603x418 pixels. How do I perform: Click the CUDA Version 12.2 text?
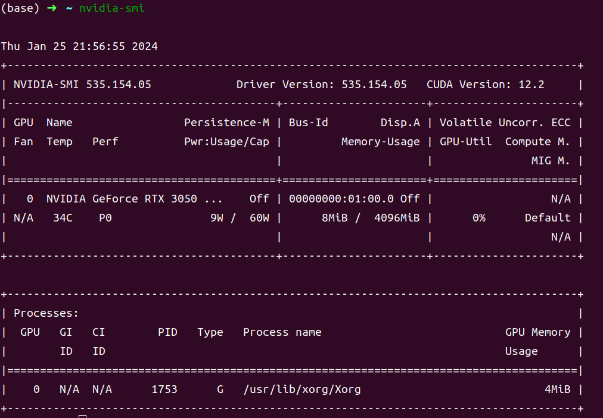(x=485, y=85)
